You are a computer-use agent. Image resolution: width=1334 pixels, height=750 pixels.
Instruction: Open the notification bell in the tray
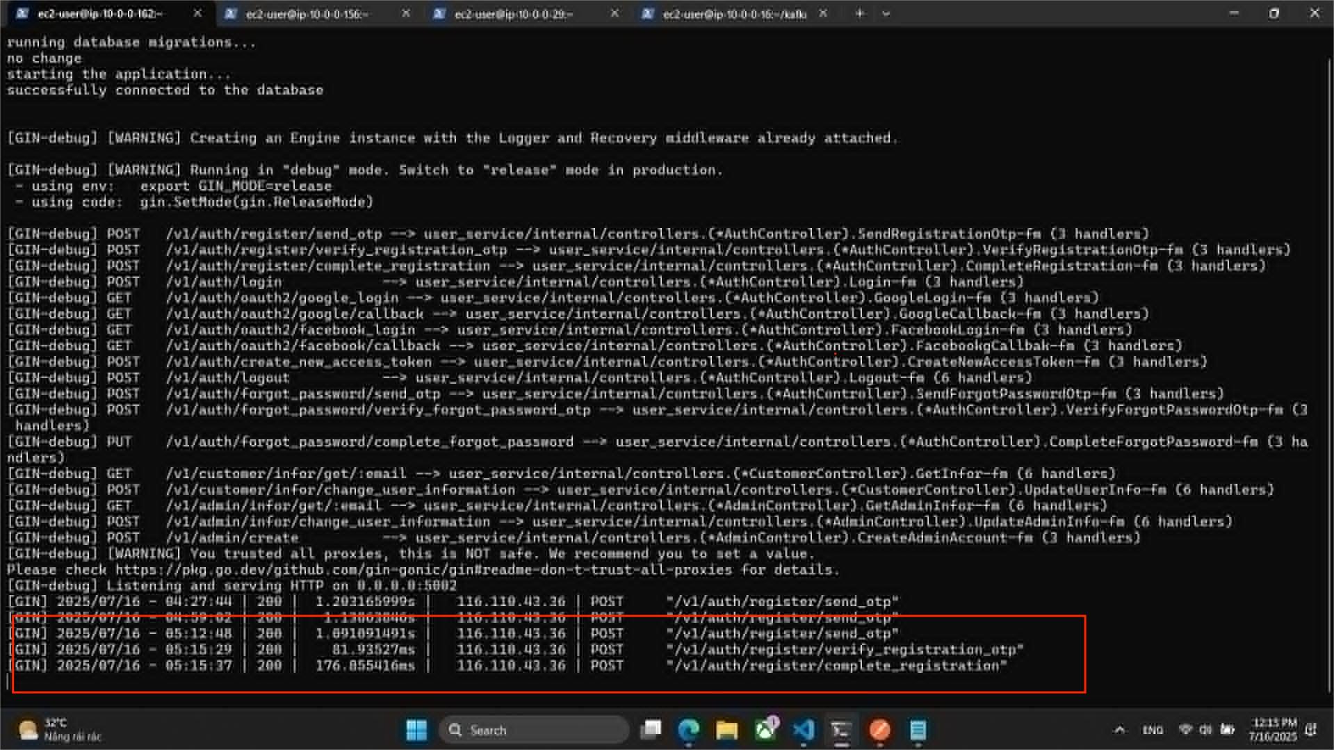coord(1312,730)
